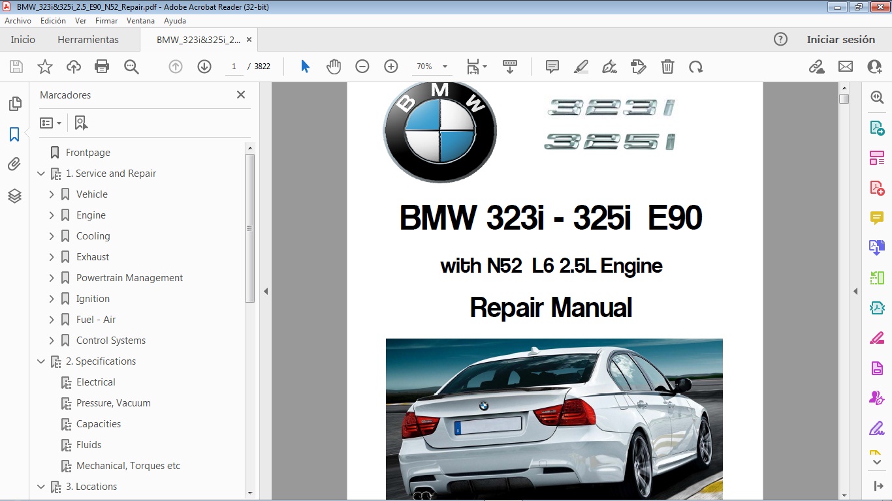
Task: Open the Fluids bookmark
Action: click(x=89, y=445)
